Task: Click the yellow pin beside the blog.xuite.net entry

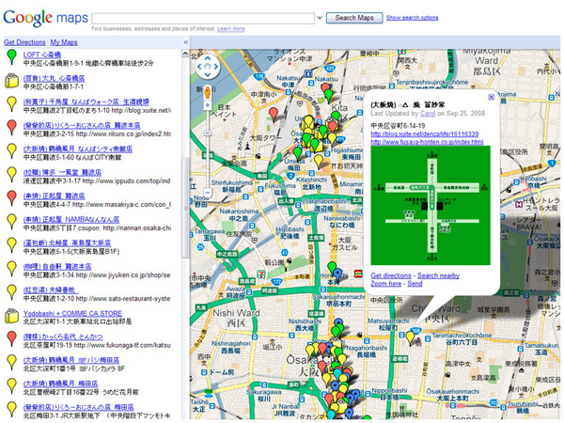Action: (x=12, y=104)
